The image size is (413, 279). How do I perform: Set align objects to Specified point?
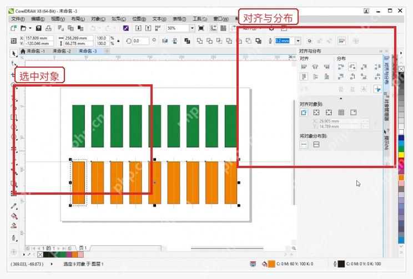[x=354, y=113]
